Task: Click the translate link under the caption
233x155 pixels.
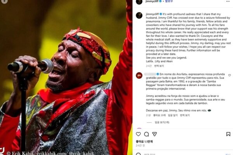Action: [159, 66]
